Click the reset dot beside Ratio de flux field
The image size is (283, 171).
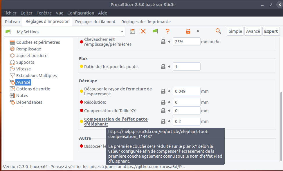pos(169,66)
